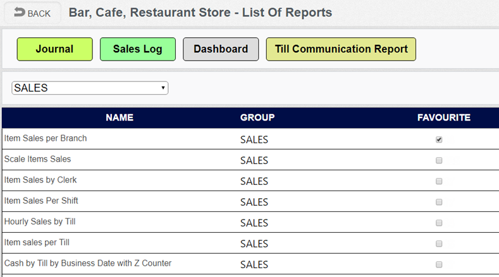Image resolution: width=499 pixels, height=277 pixels.
Task: Open Hourly Sales by Till report
Action: click(40, 221)
